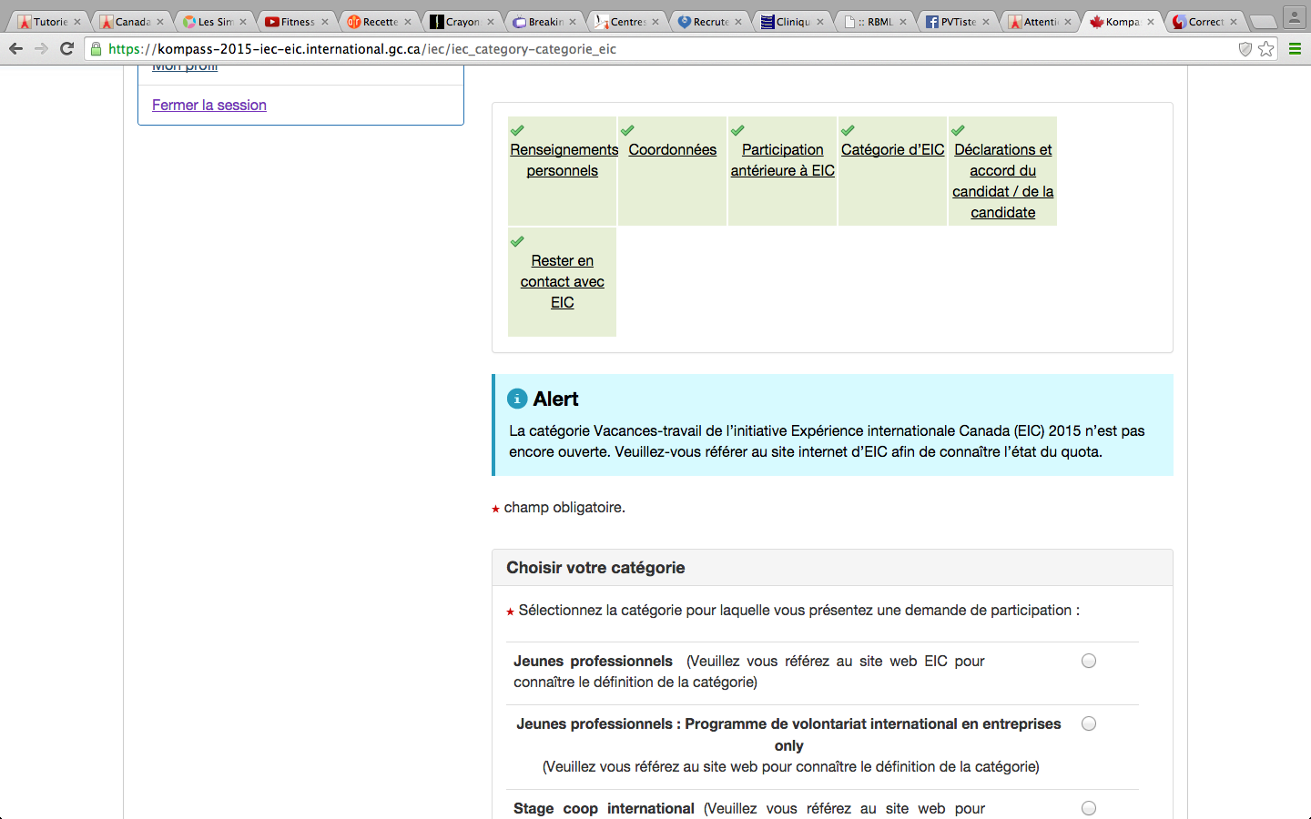Click the browser back arrow
Viewport: 1311px width, 819px height.
pyautogui.click(x=15, y=49)
